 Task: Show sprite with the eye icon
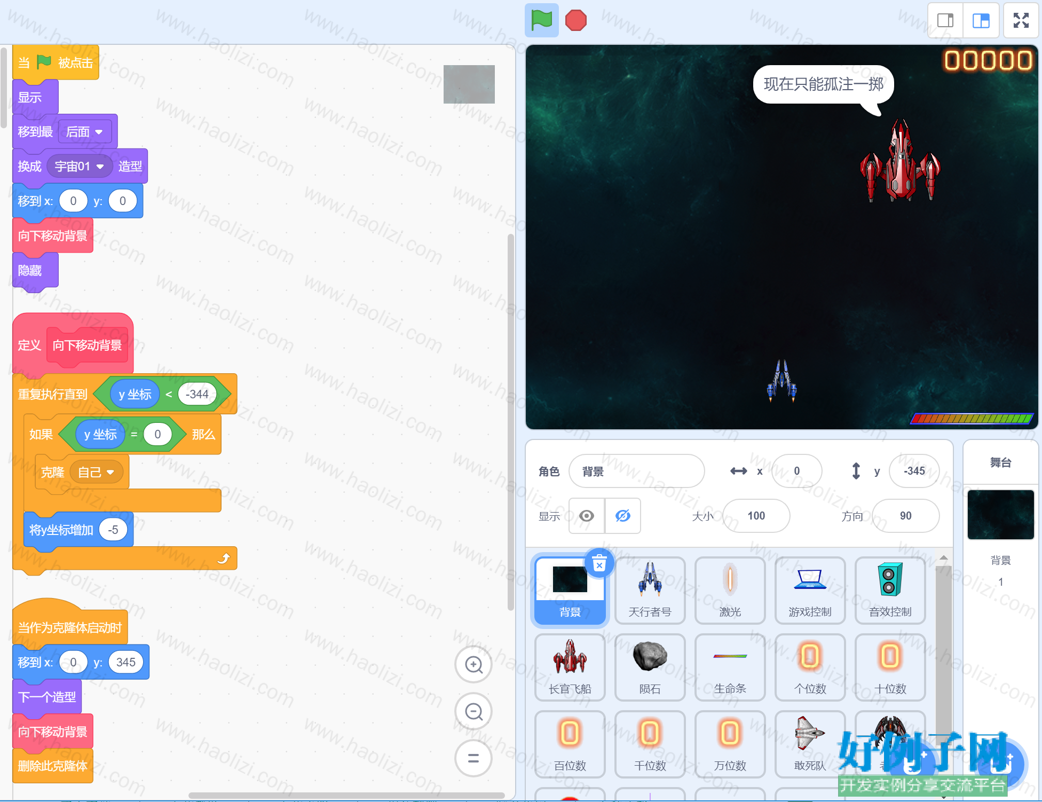[x=587, y=516]
